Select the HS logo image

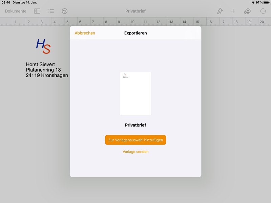[x=43, y=46]
